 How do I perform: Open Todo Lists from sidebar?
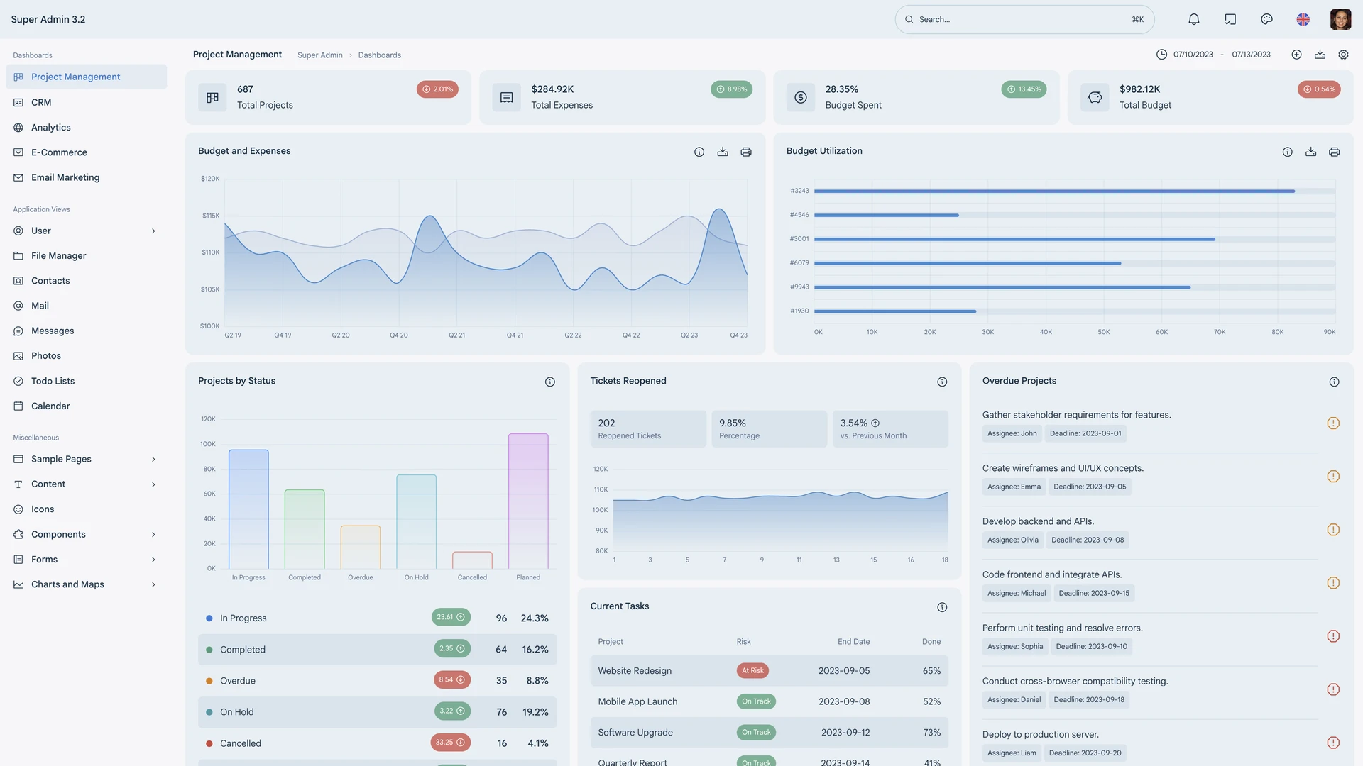(86, 381)
